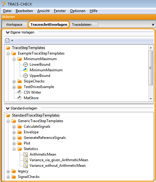This screenshot has width=156, height=182.
Task: Collapse the ExampleTraceStepTemplates tree node
Action: pyautogui.click(x=8, y=54)
